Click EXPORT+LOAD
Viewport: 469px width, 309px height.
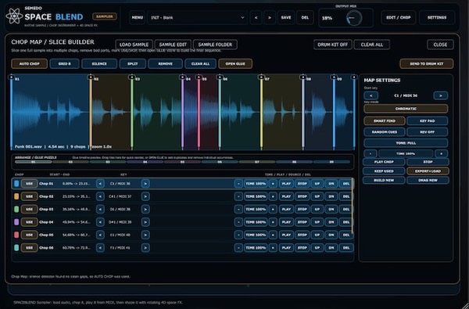pos(428,171)
